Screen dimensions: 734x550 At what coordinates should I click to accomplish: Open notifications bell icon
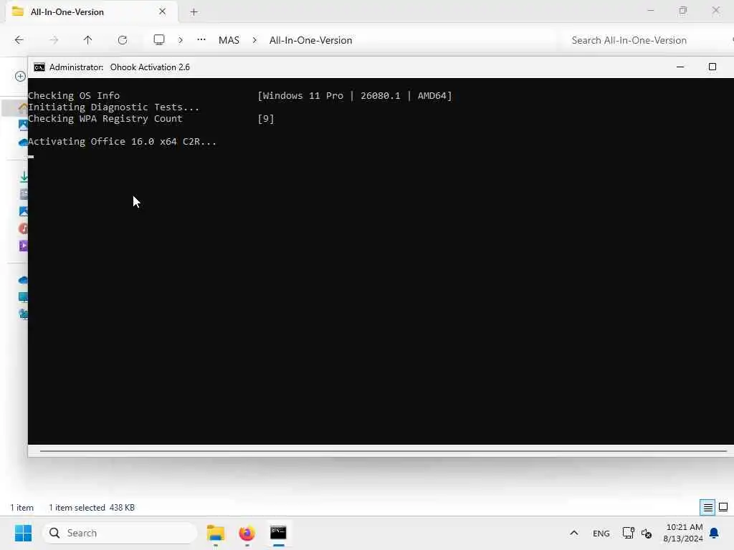tap(715, 533)
